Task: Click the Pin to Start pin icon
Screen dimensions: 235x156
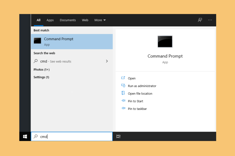Action: (123, 101)
